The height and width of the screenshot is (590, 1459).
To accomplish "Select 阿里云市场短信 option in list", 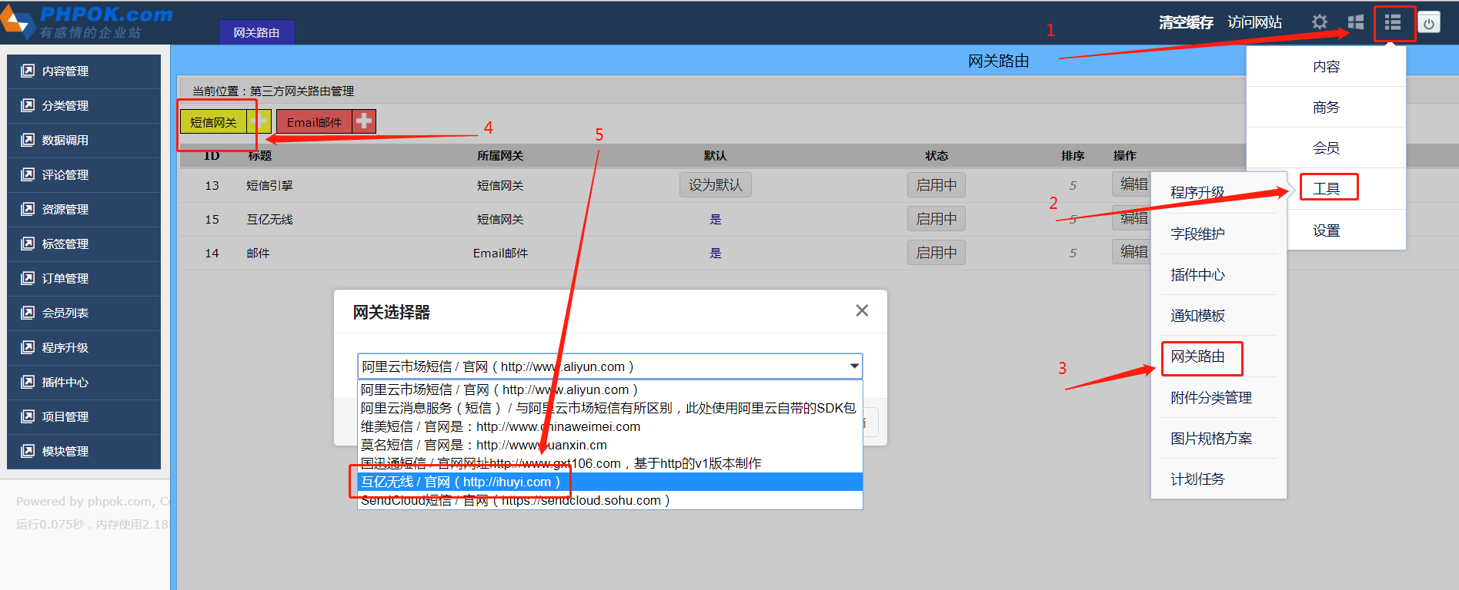I will pyautogui.click(x=609, y=389).
